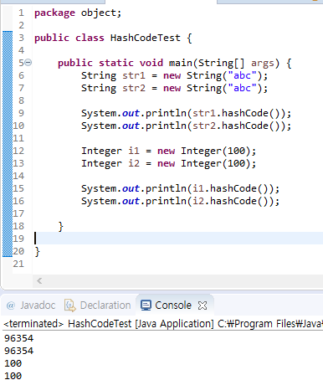Click the horizontal scrollbar left arrow

pyautogui.click(x=39, y=280)
